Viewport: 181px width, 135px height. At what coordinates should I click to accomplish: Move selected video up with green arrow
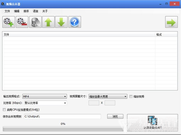pos(48,22)
